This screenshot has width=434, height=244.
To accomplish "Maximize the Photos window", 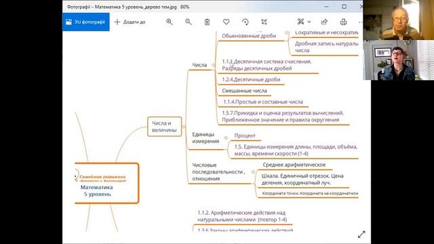I will pos(344,7).
